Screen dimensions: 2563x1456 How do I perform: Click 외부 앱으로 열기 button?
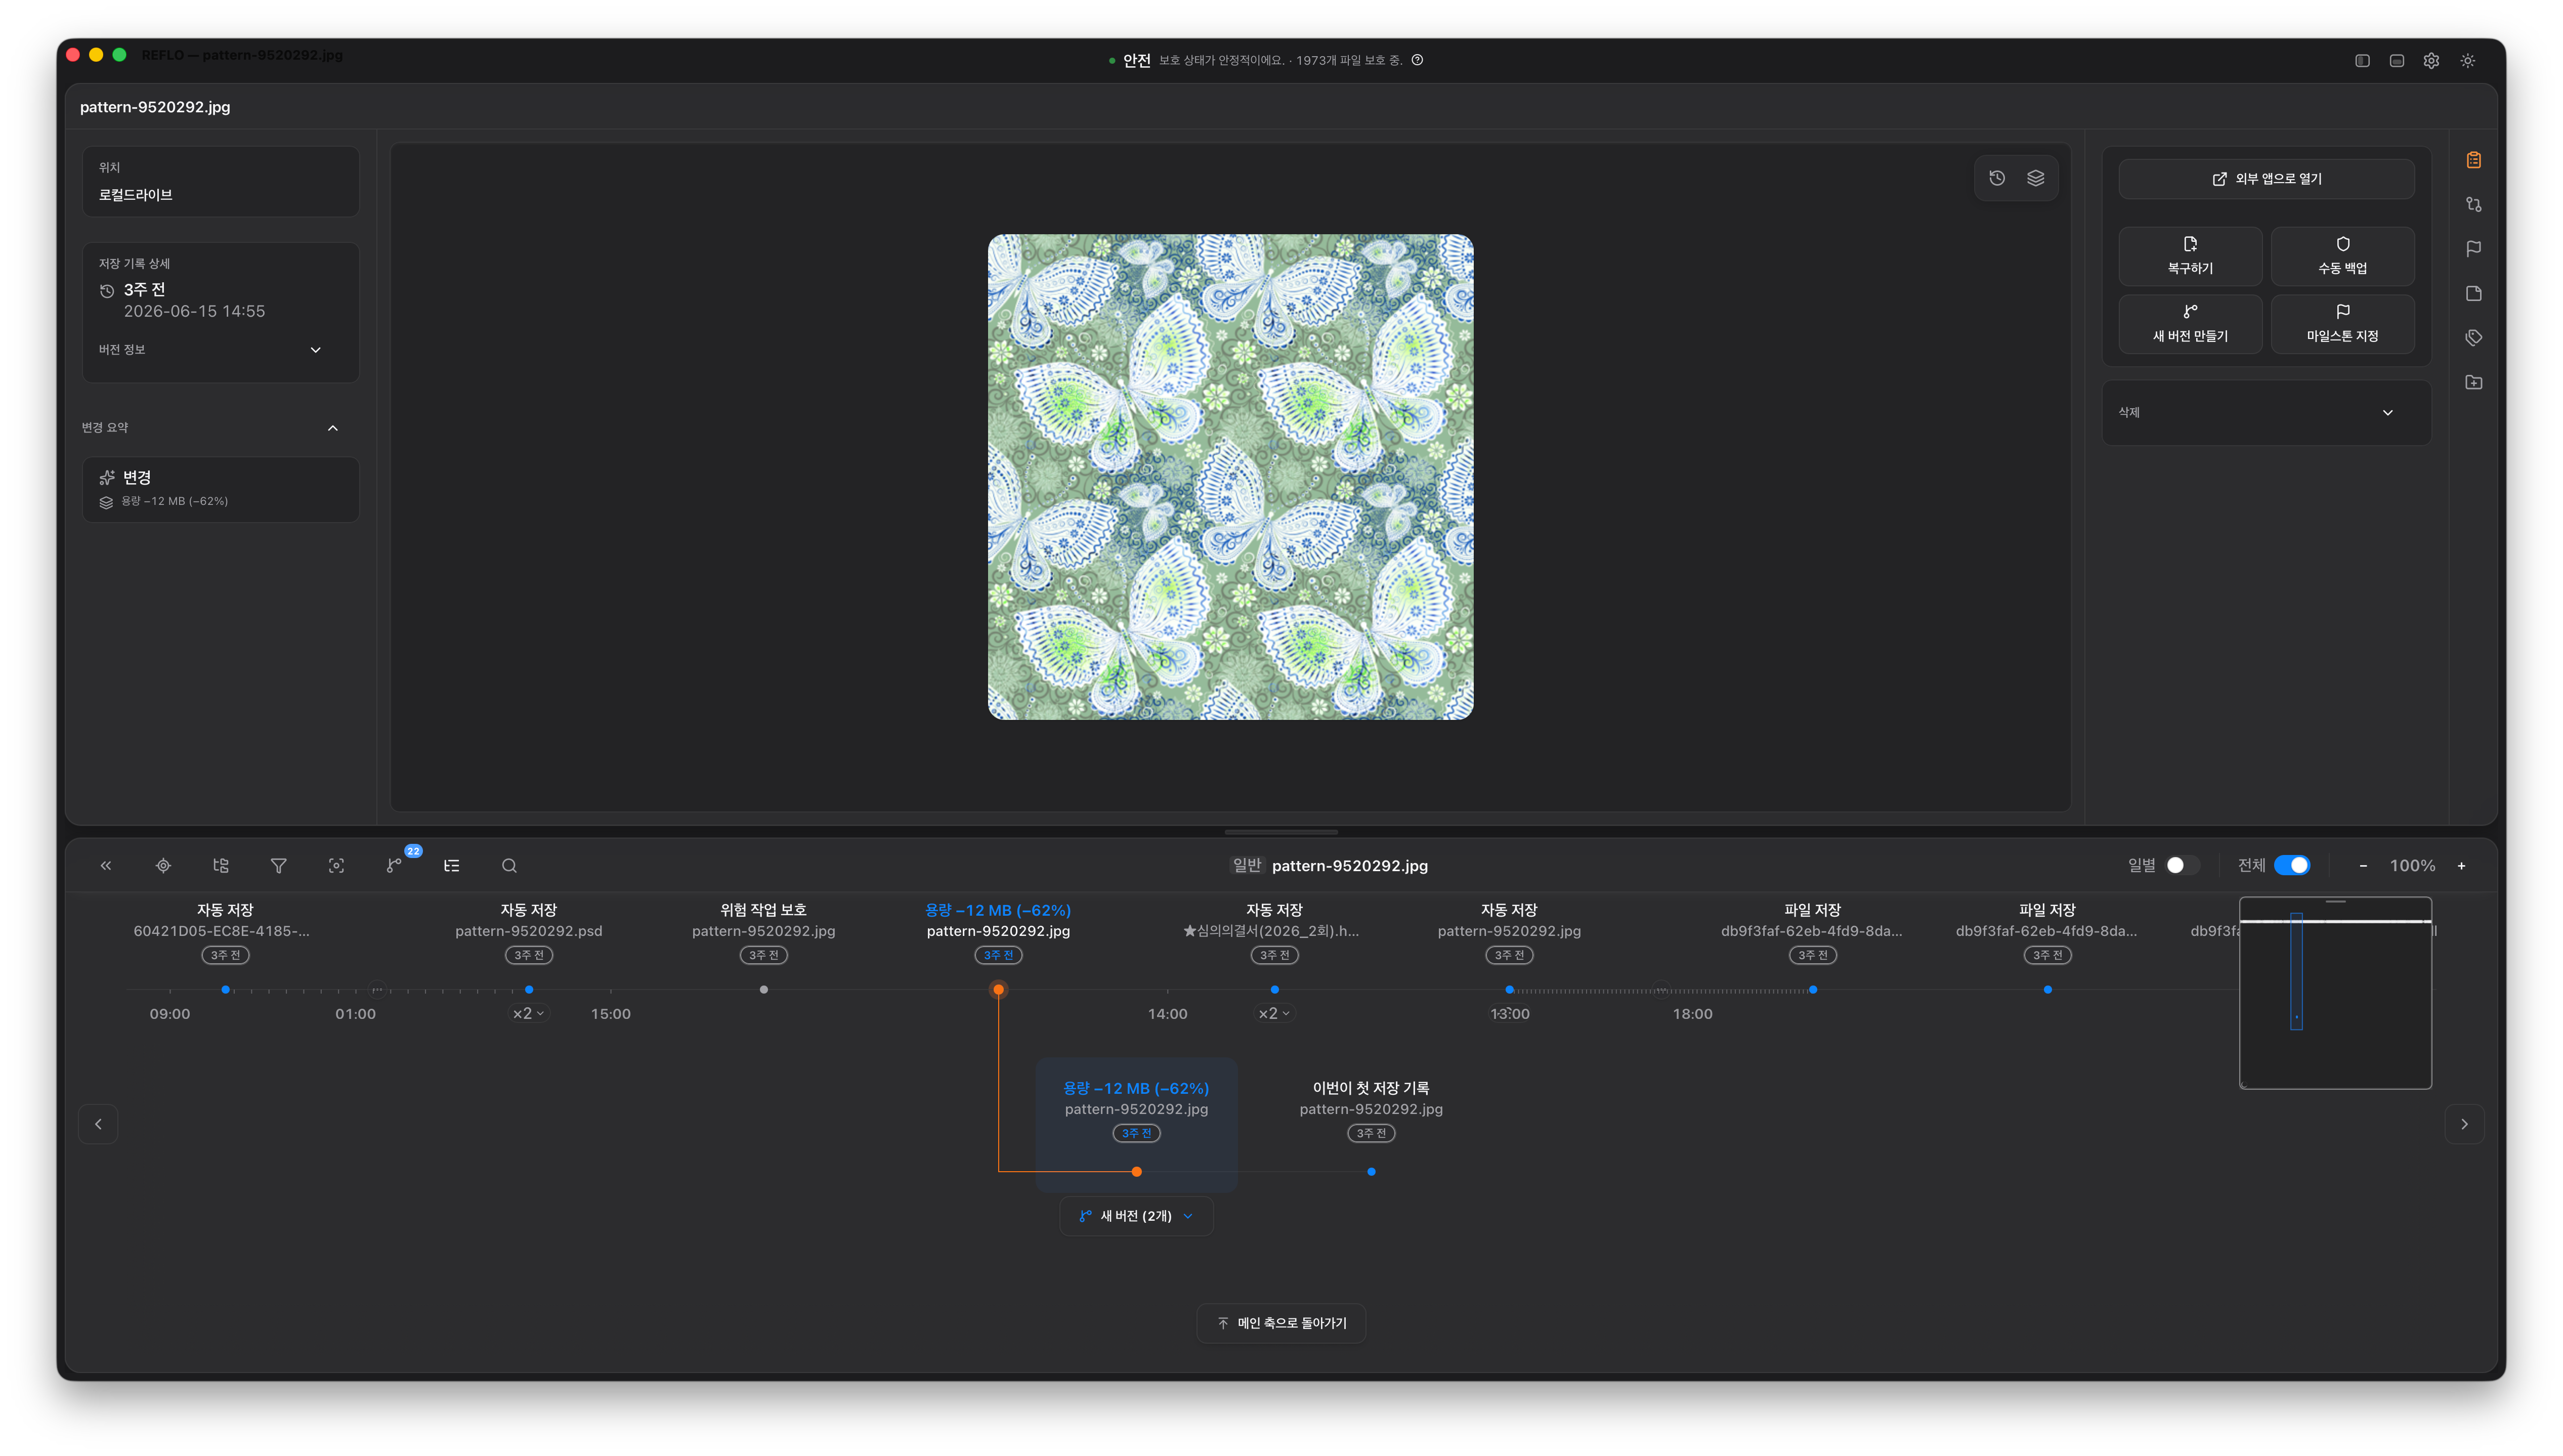pyautogui.click(x=2266, y=179)
